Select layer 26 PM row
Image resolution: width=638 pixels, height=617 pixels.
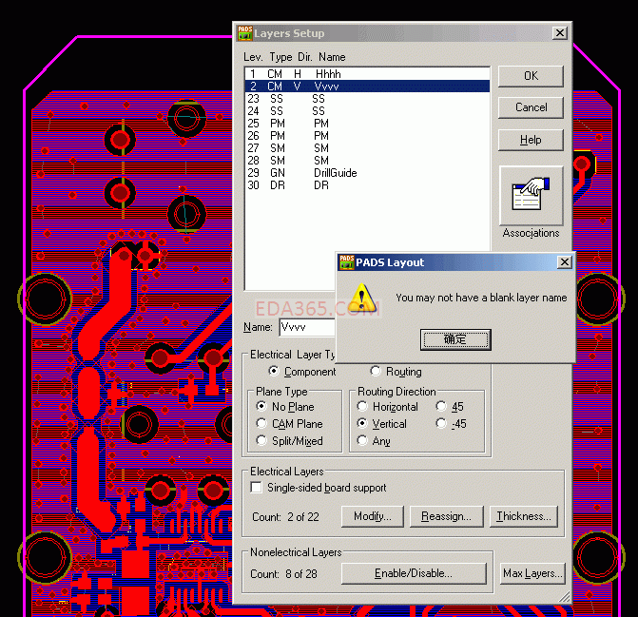point(367,136)
